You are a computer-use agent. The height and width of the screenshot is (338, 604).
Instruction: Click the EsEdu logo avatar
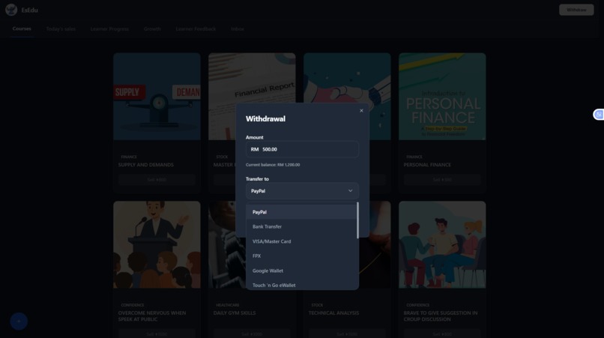pyautogui.click(x=11, y=10)
